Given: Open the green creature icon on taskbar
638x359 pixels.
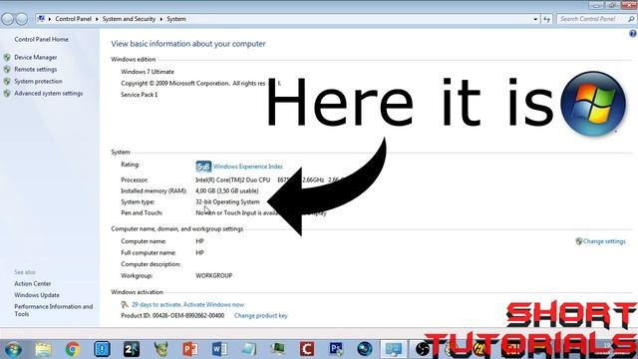Looking at the screenshot, I should [x=161, y=349].
